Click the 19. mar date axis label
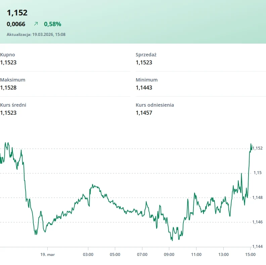The height and width of the screenshot is (265, 266). click(47, 255)
